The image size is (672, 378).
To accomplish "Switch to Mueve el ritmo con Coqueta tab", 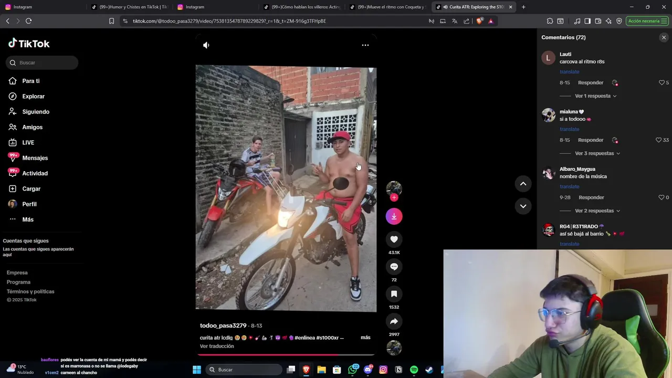I will pos(387,7).
